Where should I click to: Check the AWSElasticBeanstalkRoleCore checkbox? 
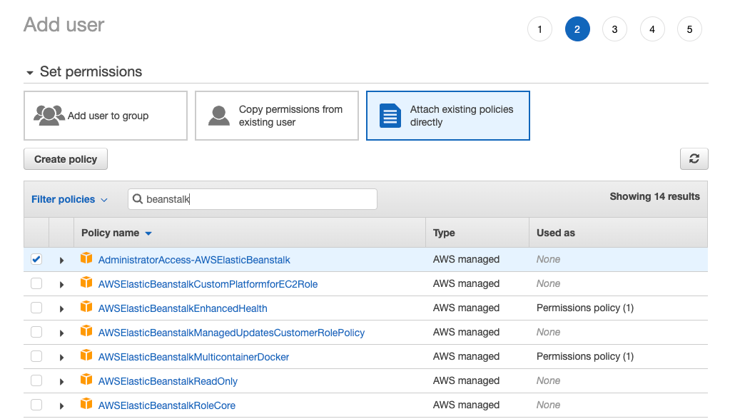(36, 405)
